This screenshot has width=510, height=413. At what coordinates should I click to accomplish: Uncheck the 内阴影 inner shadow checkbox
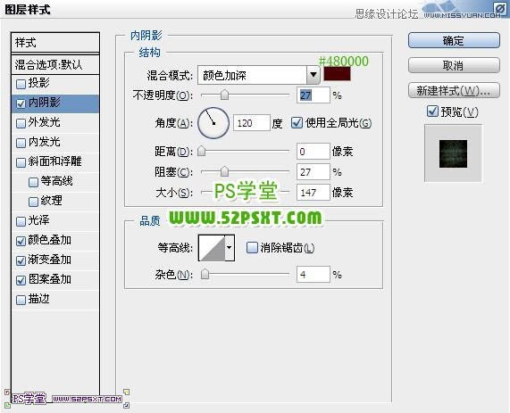click(21, 103)
